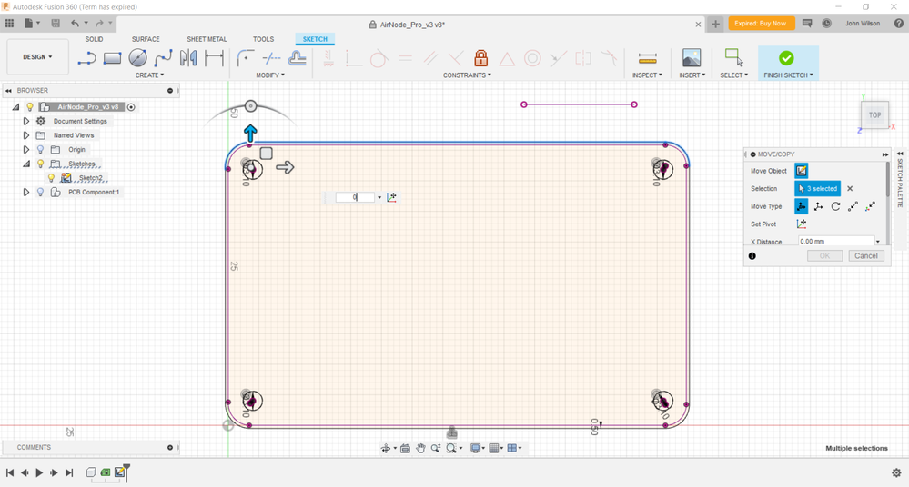Expand the Named Views node
This screenshot has width=909, height=487.
coord(26,135)
